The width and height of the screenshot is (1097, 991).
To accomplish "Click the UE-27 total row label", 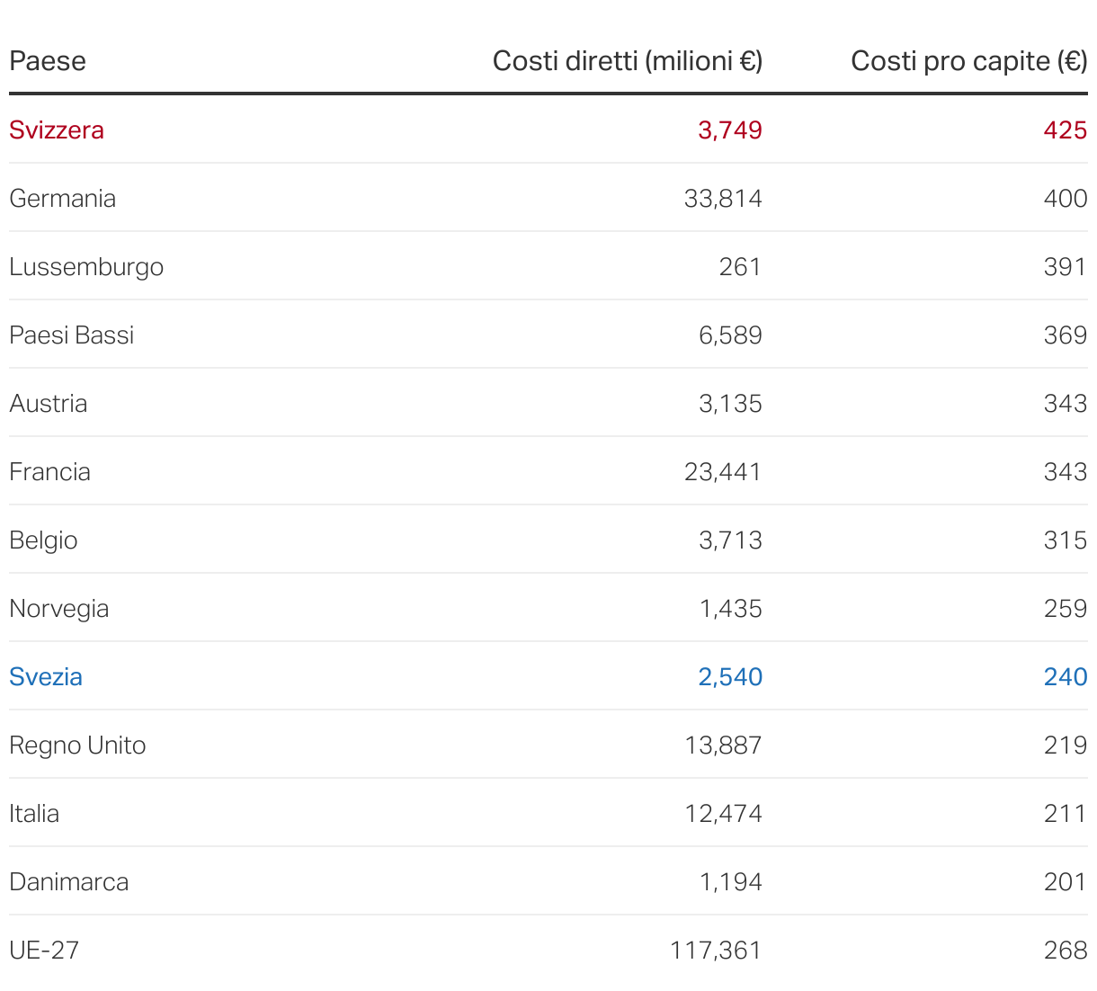I will [x=44, y=951].
